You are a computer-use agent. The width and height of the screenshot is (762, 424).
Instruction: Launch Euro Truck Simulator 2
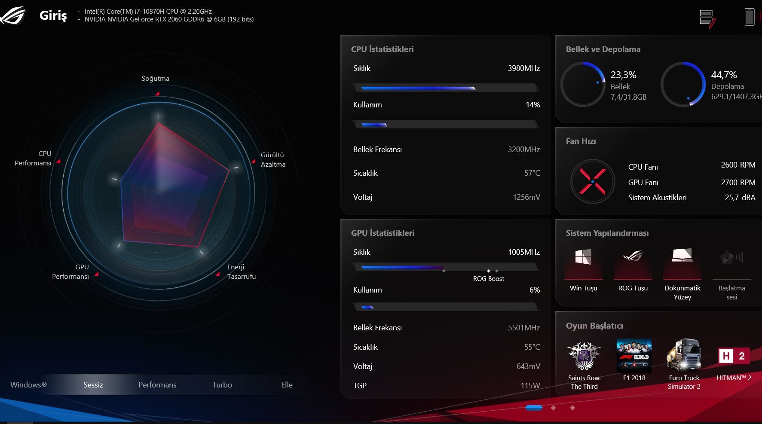684,365
